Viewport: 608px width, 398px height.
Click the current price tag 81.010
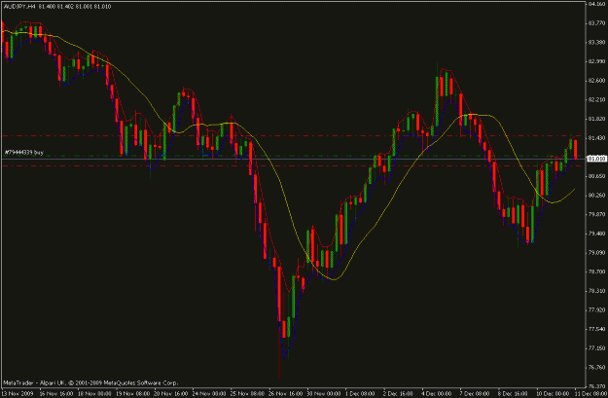click(x=596, y=159)
